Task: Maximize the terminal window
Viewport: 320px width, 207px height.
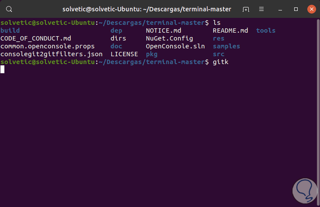Action: 296,9
